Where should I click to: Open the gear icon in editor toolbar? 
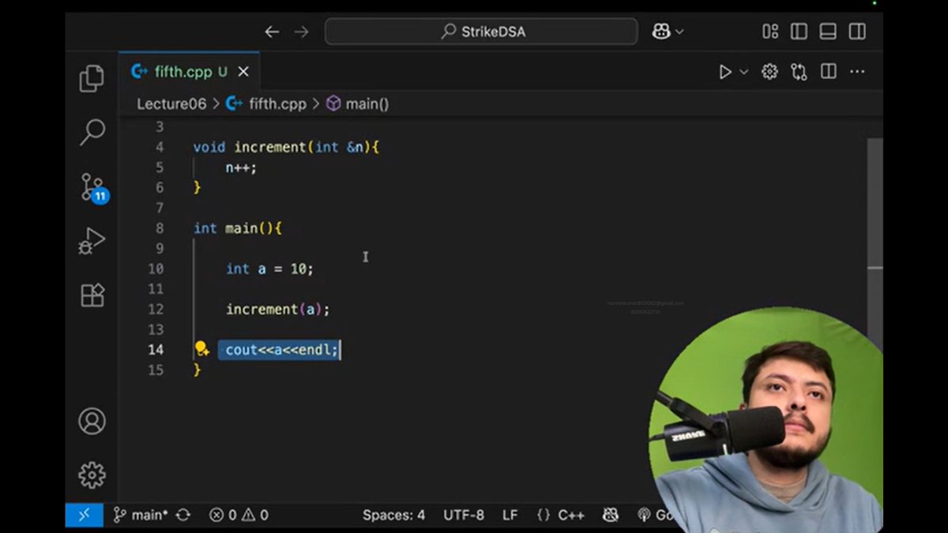[x=769, y=72]
